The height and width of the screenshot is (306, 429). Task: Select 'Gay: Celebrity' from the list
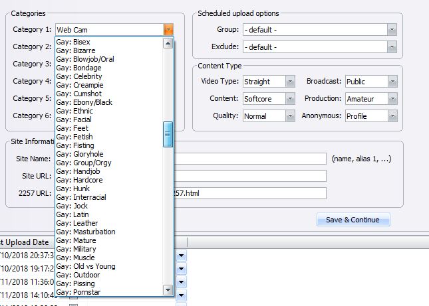tap(79, 76)
